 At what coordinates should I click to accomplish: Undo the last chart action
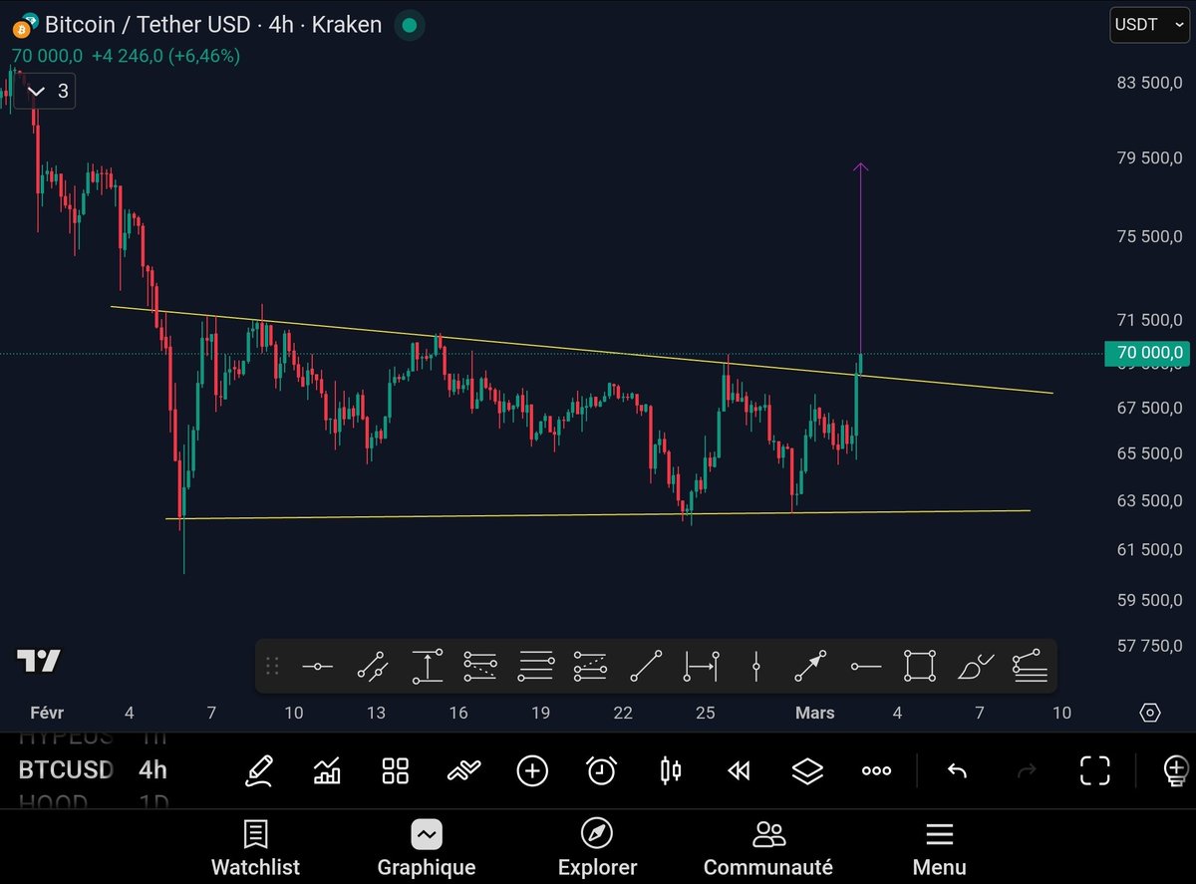pos(957,770)
